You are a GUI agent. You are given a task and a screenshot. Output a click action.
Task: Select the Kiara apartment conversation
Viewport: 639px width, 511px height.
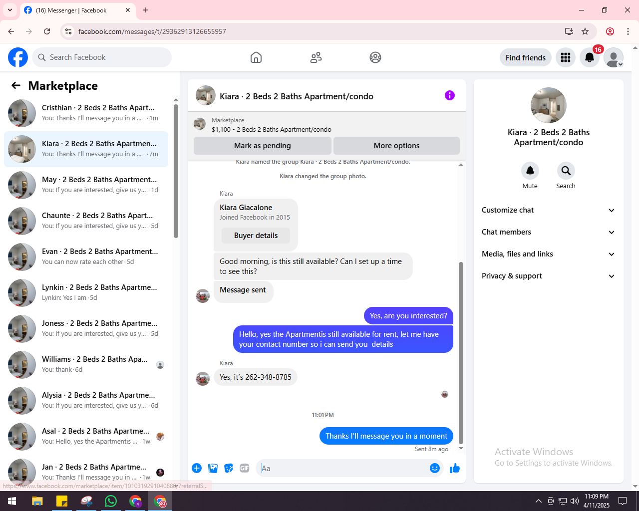86,149
